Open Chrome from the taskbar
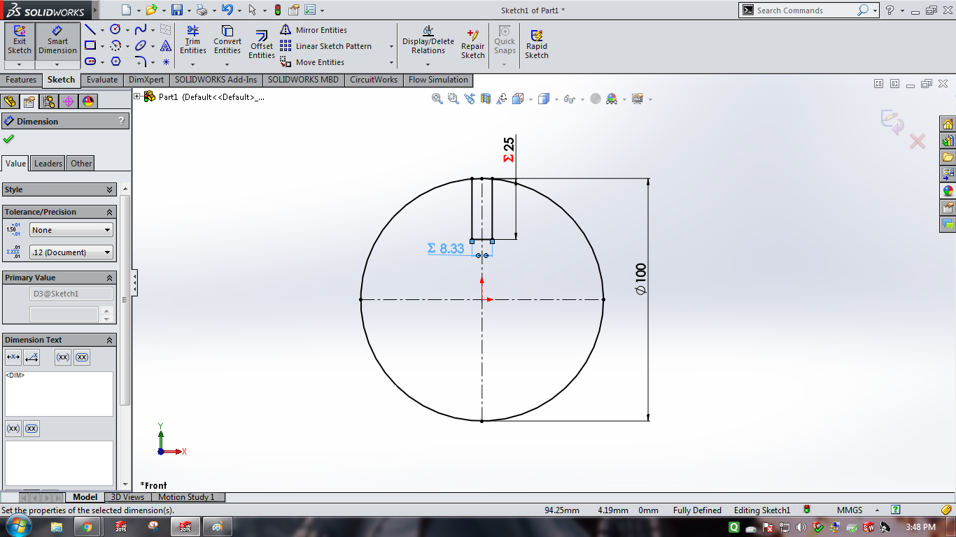The width and height of the screenshot is (956, 537). pyautogui.click(x=87, y=527)
